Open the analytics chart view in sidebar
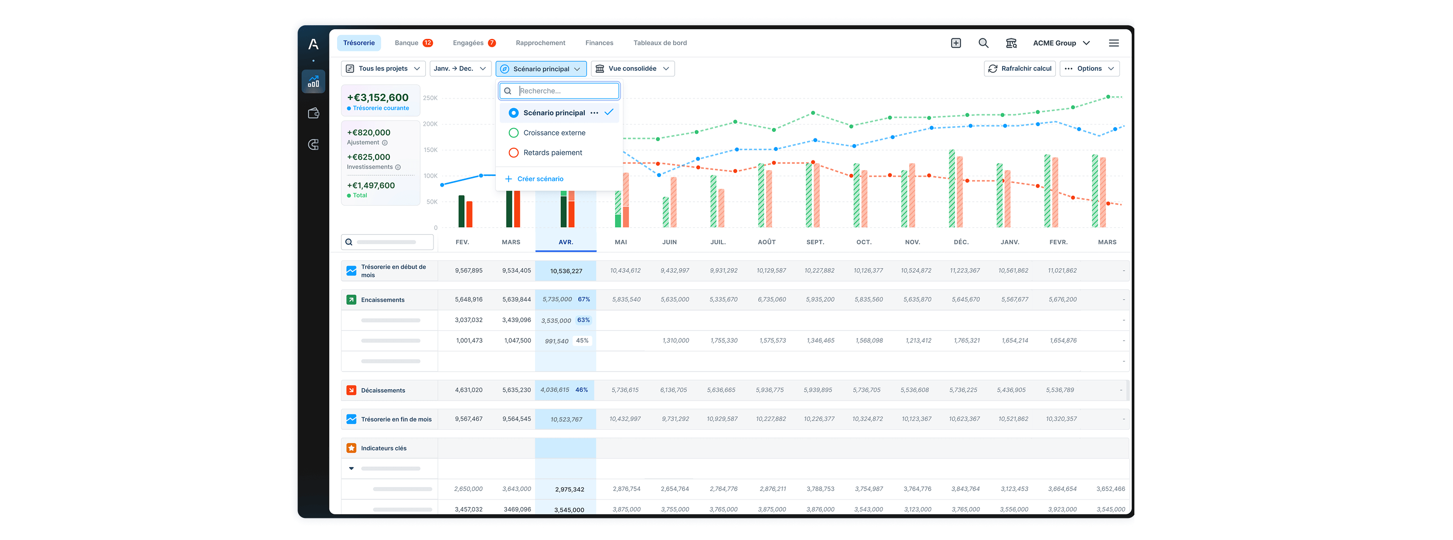Image resolution: width=1453 pixels, height=540 pixels. 313,81
